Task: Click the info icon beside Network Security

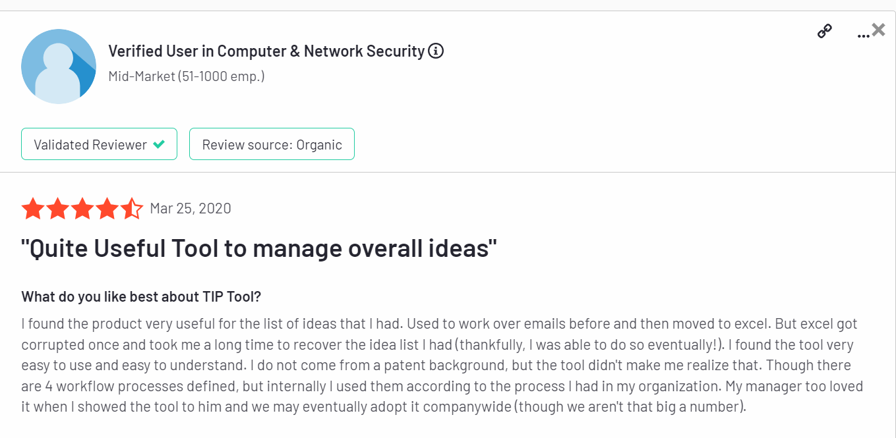Action: pos(436,51)
